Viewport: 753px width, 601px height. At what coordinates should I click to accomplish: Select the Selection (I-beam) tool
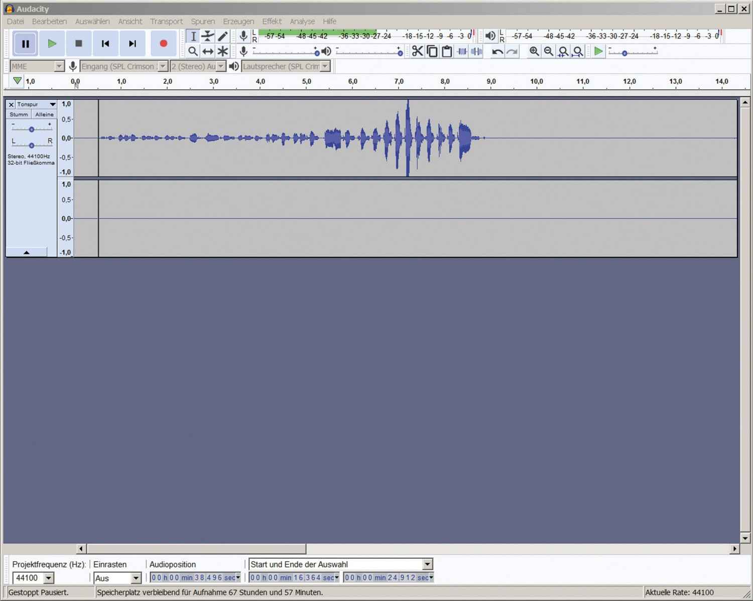tap(193, 36)
